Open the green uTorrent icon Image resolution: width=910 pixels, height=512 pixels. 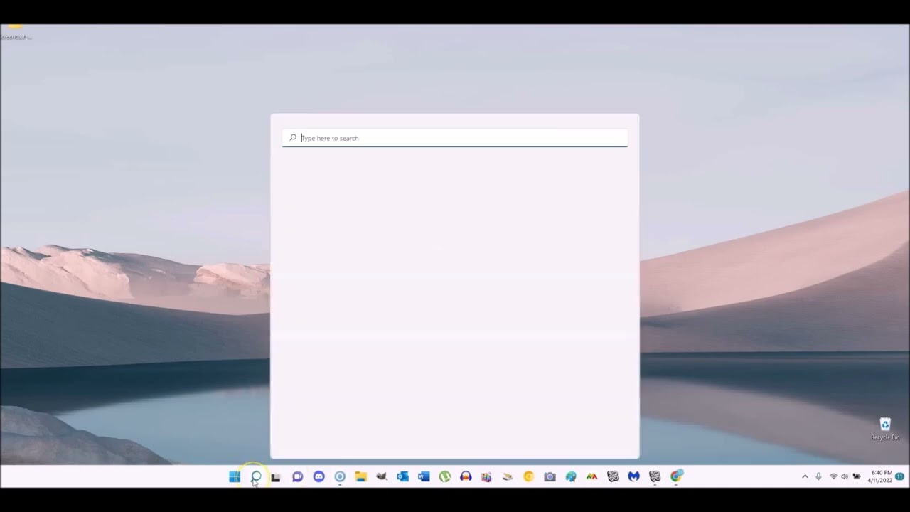point(444,476)
